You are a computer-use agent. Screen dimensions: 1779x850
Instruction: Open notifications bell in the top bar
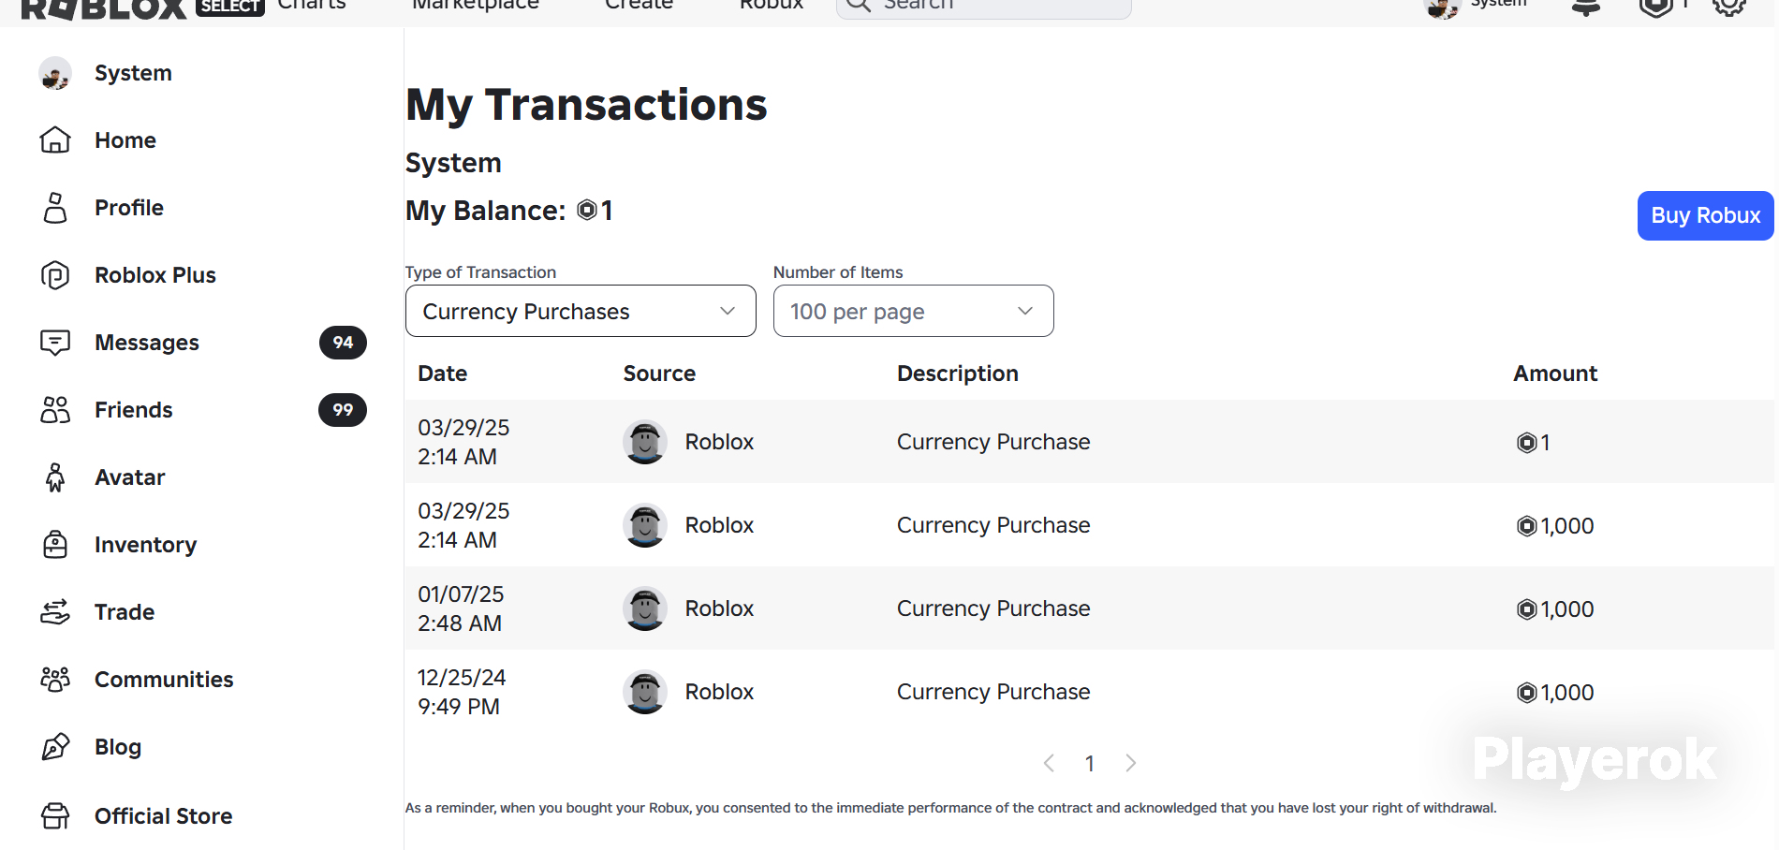tap(1586, 7)
